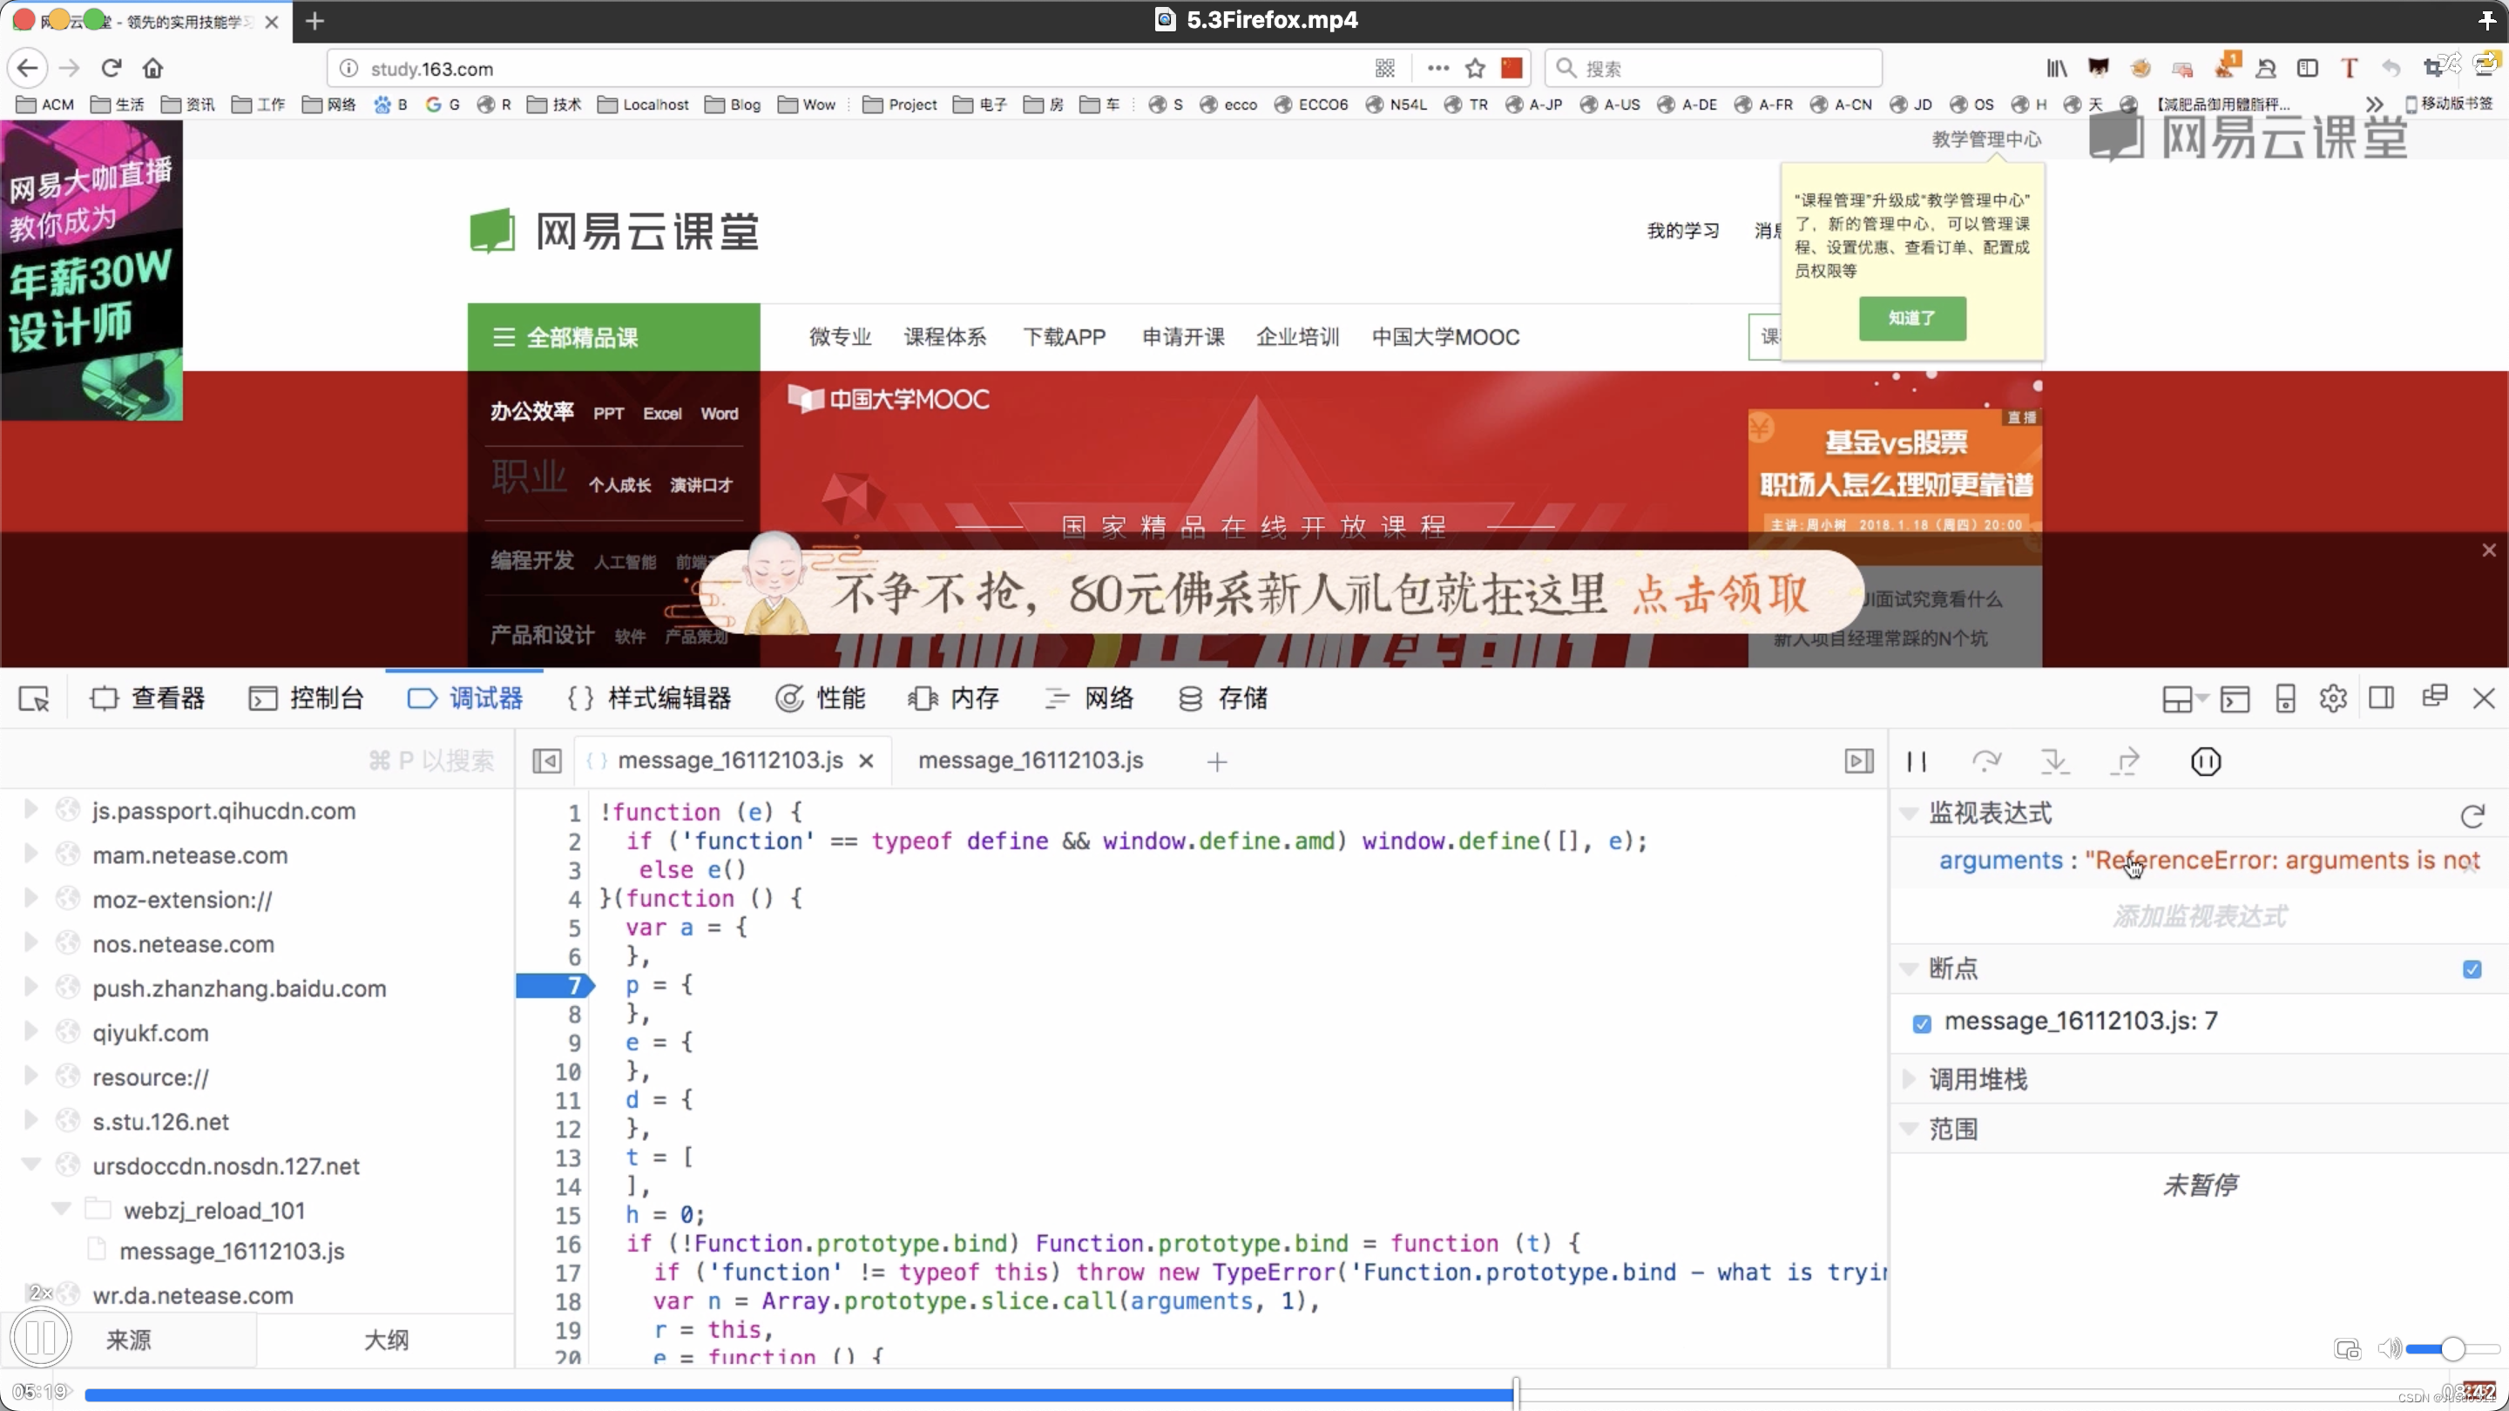The height and width of the screenshot is (1411, 2509).
Task: Adjust the video volume slider
Action: tap(2452, 1348)
